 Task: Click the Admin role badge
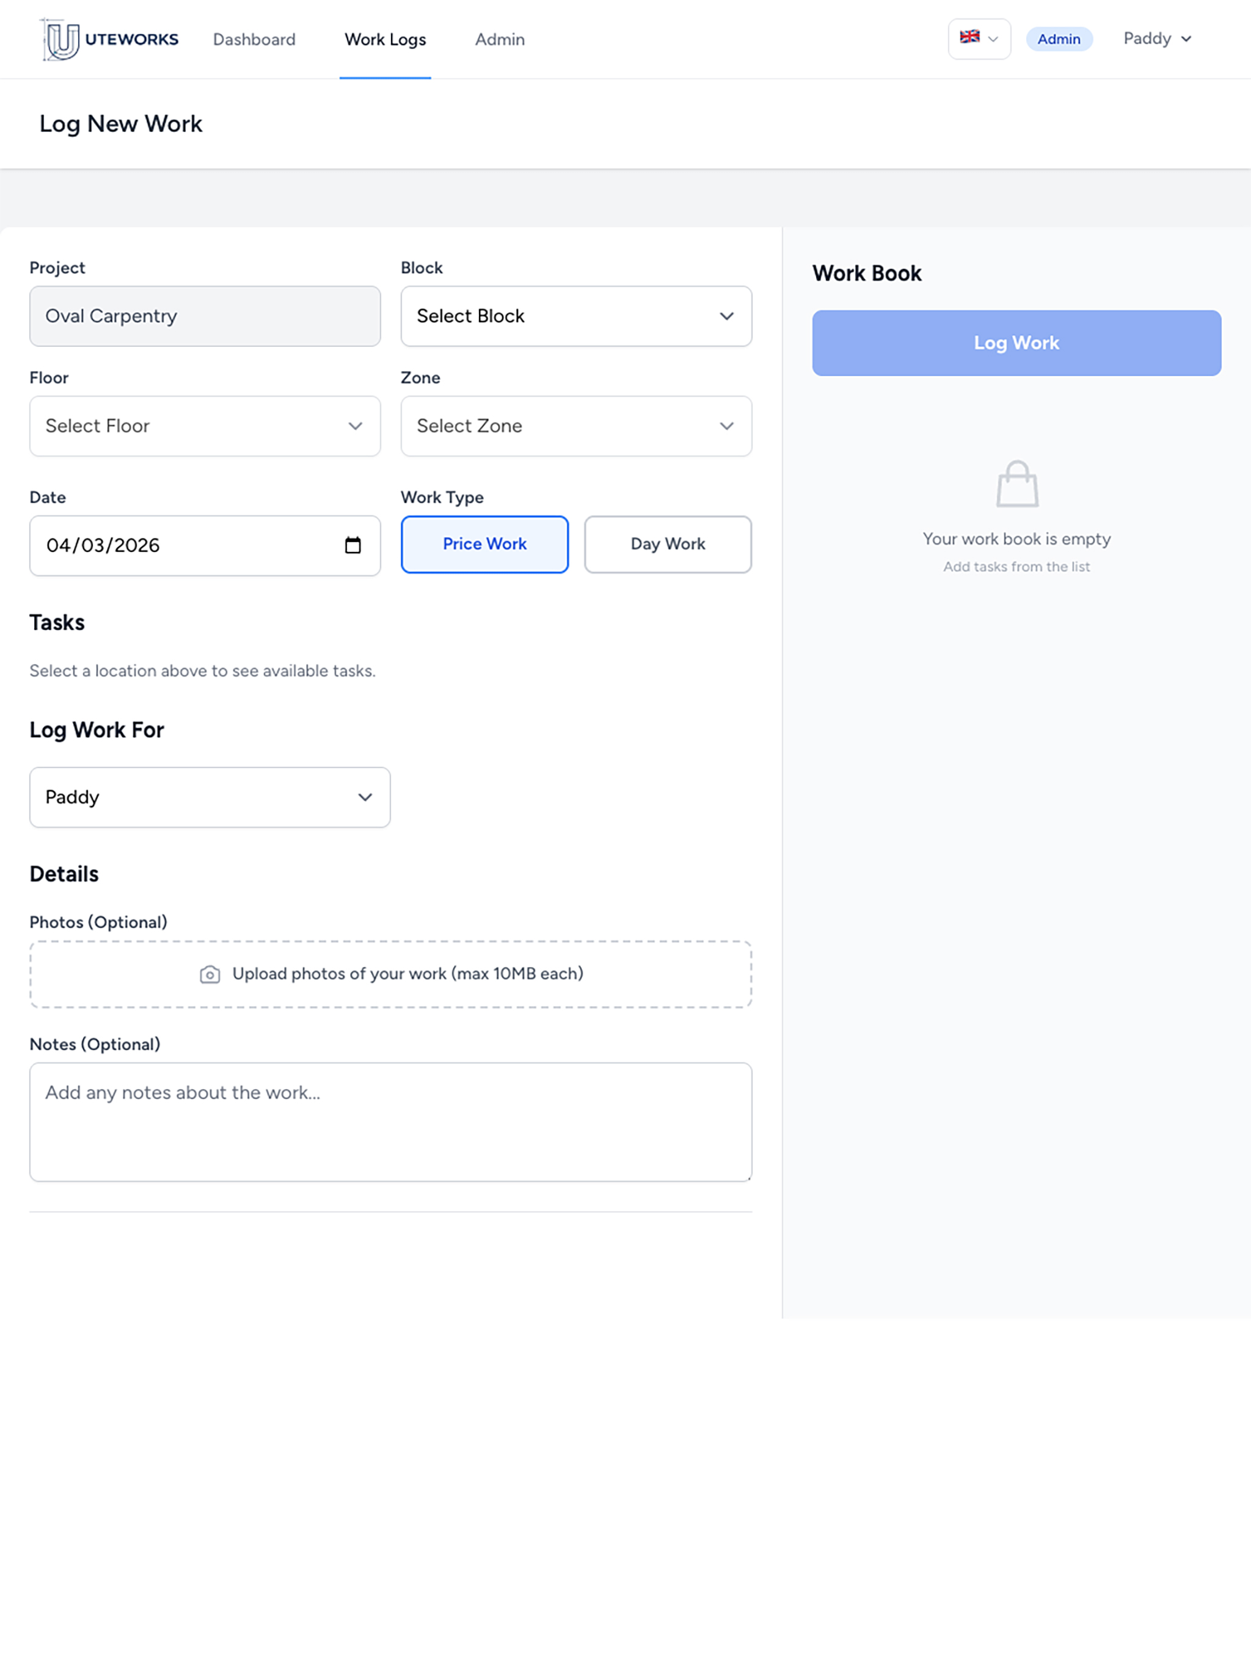click(x=1059, y=39)
